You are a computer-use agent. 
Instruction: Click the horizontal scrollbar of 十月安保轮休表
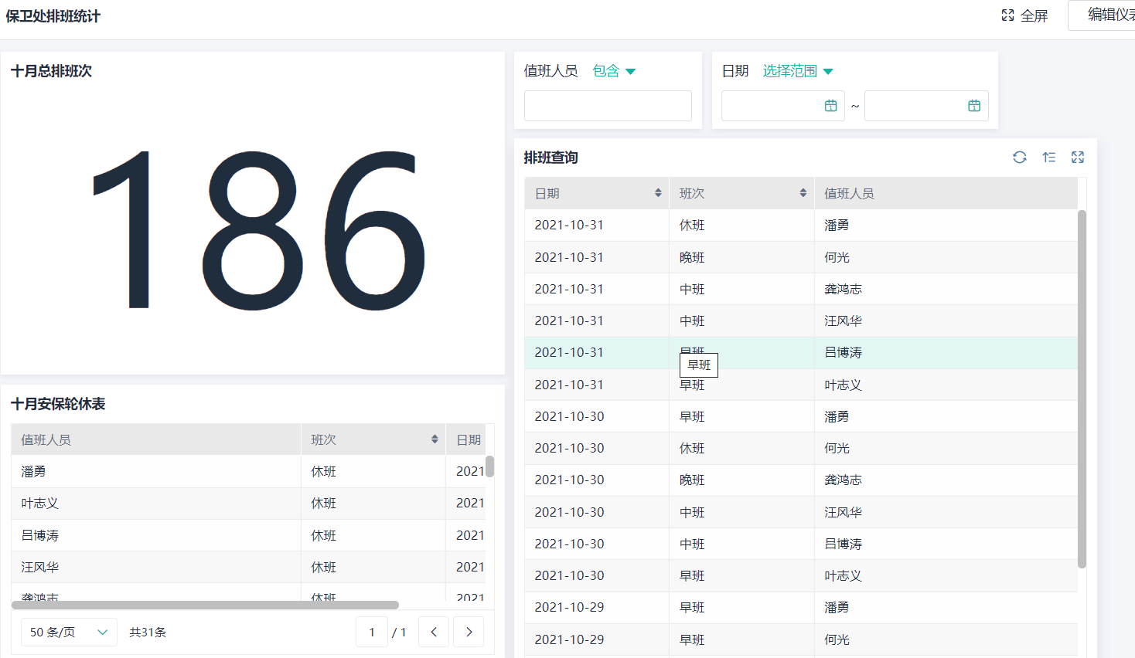205,605
